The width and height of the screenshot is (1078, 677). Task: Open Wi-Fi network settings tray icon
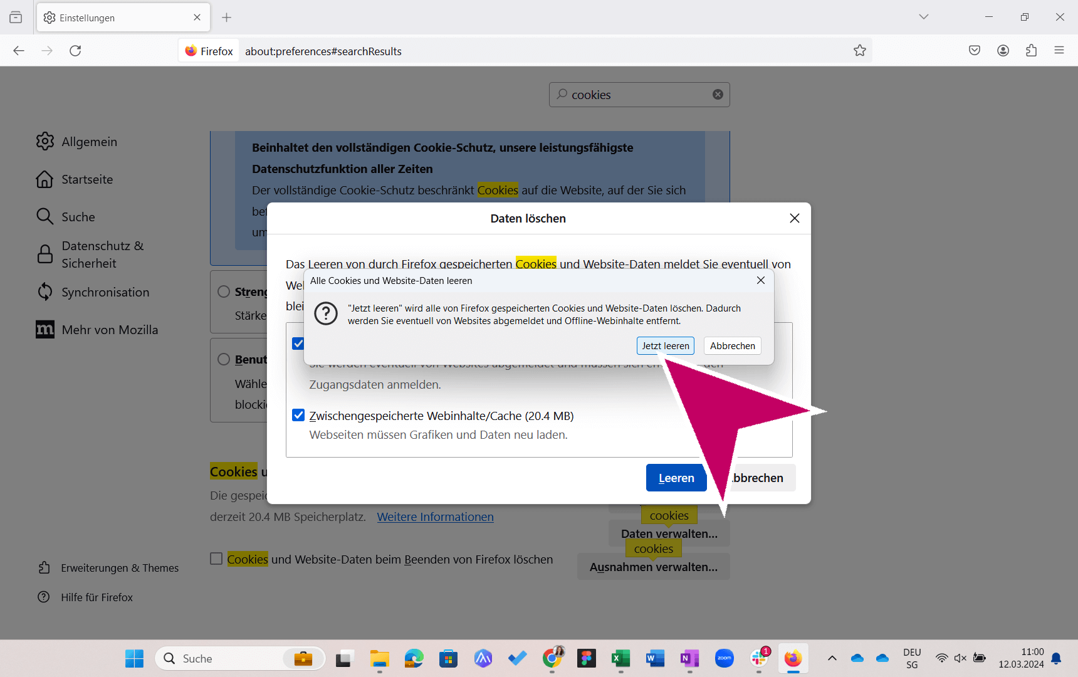(941, 658)
